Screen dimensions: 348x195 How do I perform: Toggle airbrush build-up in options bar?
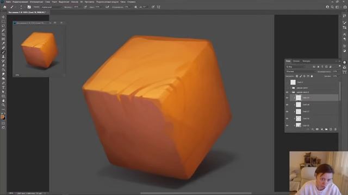point(107,7)
